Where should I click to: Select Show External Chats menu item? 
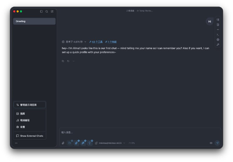(30, 136)
